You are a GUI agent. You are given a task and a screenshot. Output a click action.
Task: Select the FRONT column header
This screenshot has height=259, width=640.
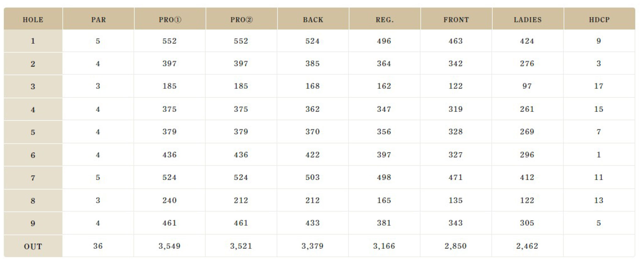tap(456, 19)
